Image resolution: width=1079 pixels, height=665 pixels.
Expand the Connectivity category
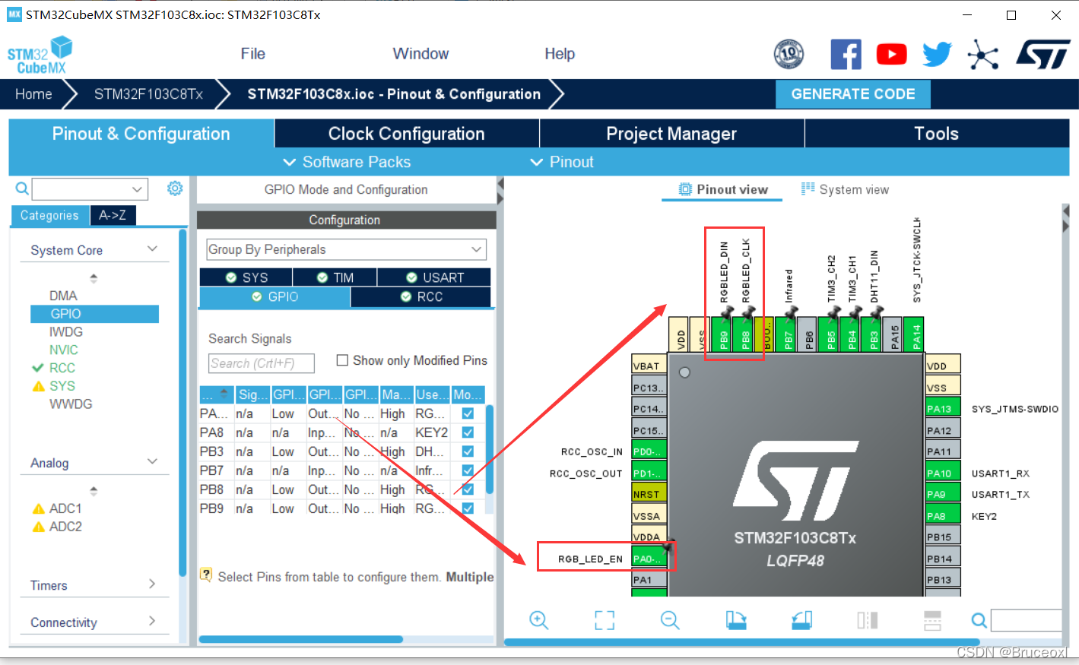152,622
